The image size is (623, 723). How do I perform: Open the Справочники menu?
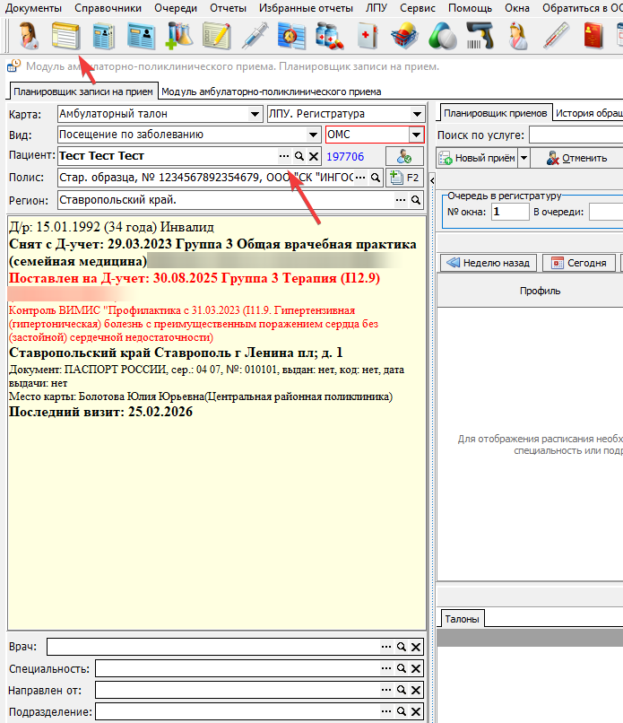click(x=108, y=8)
